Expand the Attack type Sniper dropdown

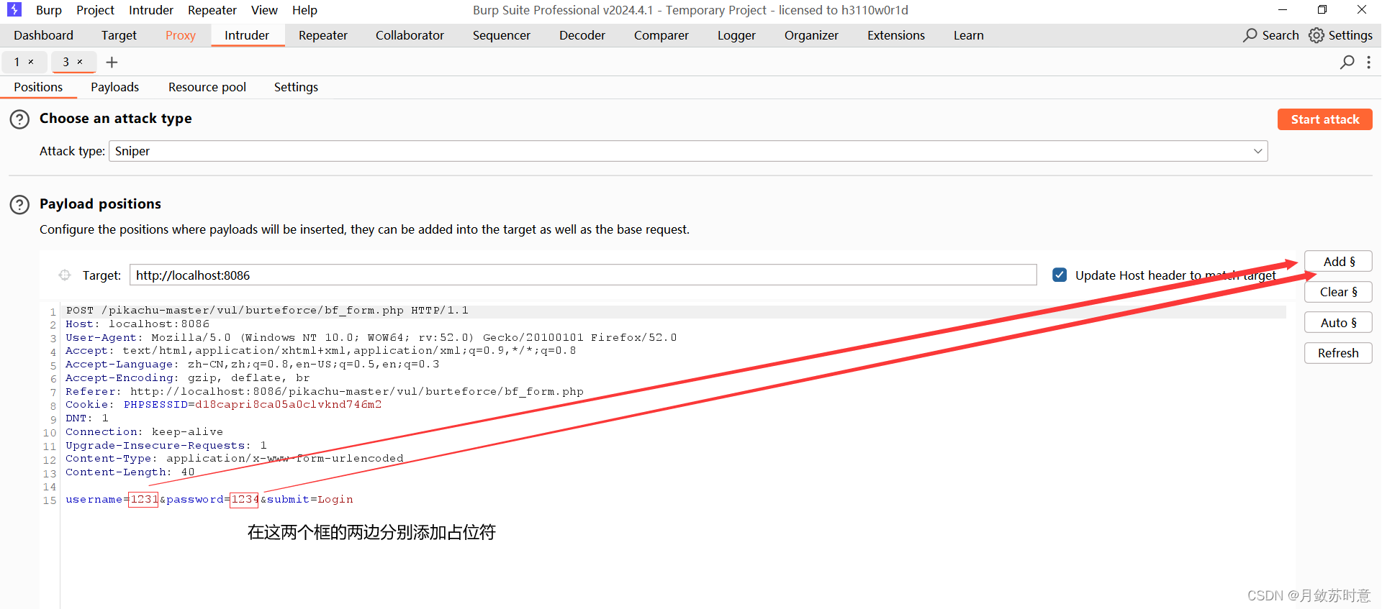pos(1257,151)
